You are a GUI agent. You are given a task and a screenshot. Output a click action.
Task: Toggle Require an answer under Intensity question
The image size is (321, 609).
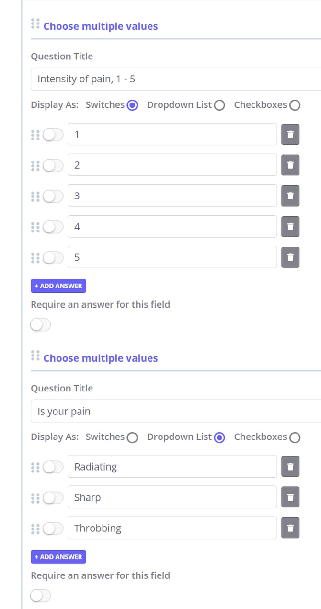[40, 325]
